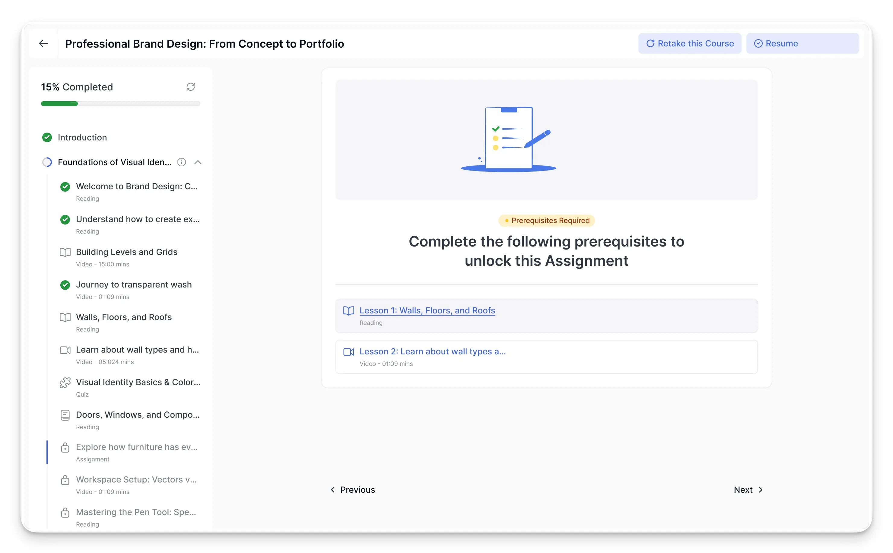Open Walls, Floors, and Roofs reading
893x553 pixels.
coord(124,317)
